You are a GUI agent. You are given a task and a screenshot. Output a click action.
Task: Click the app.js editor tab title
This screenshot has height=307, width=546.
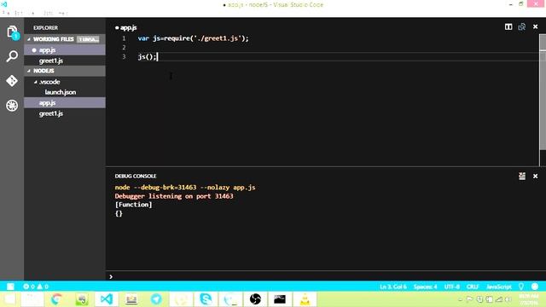coord(128,27)
